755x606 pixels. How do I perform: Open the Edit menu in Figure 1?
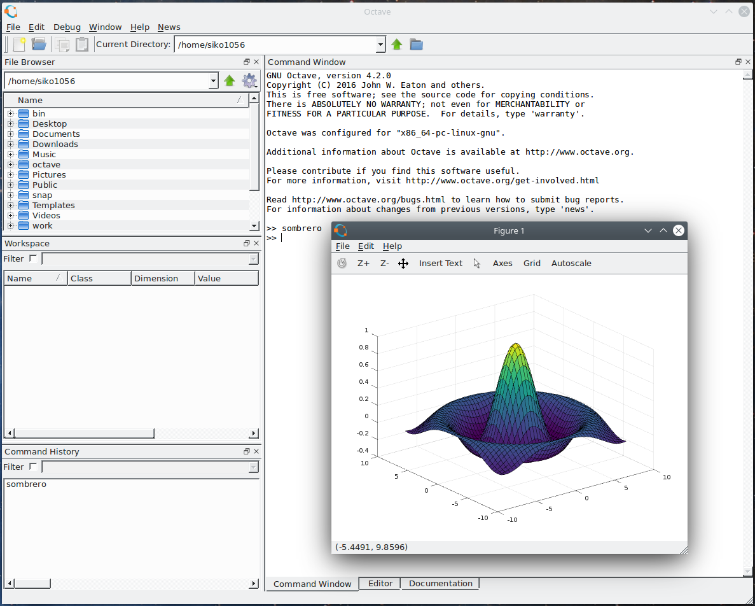pyautogui.click(x=366, y=246)
